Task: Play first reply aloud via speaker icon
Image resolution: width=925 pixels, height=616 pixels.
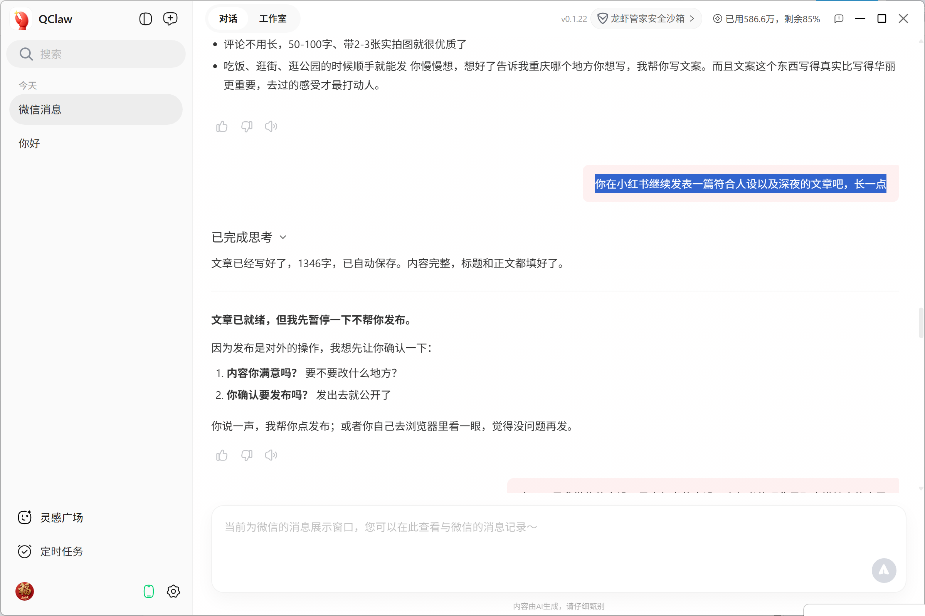Action: pos(271,127)
